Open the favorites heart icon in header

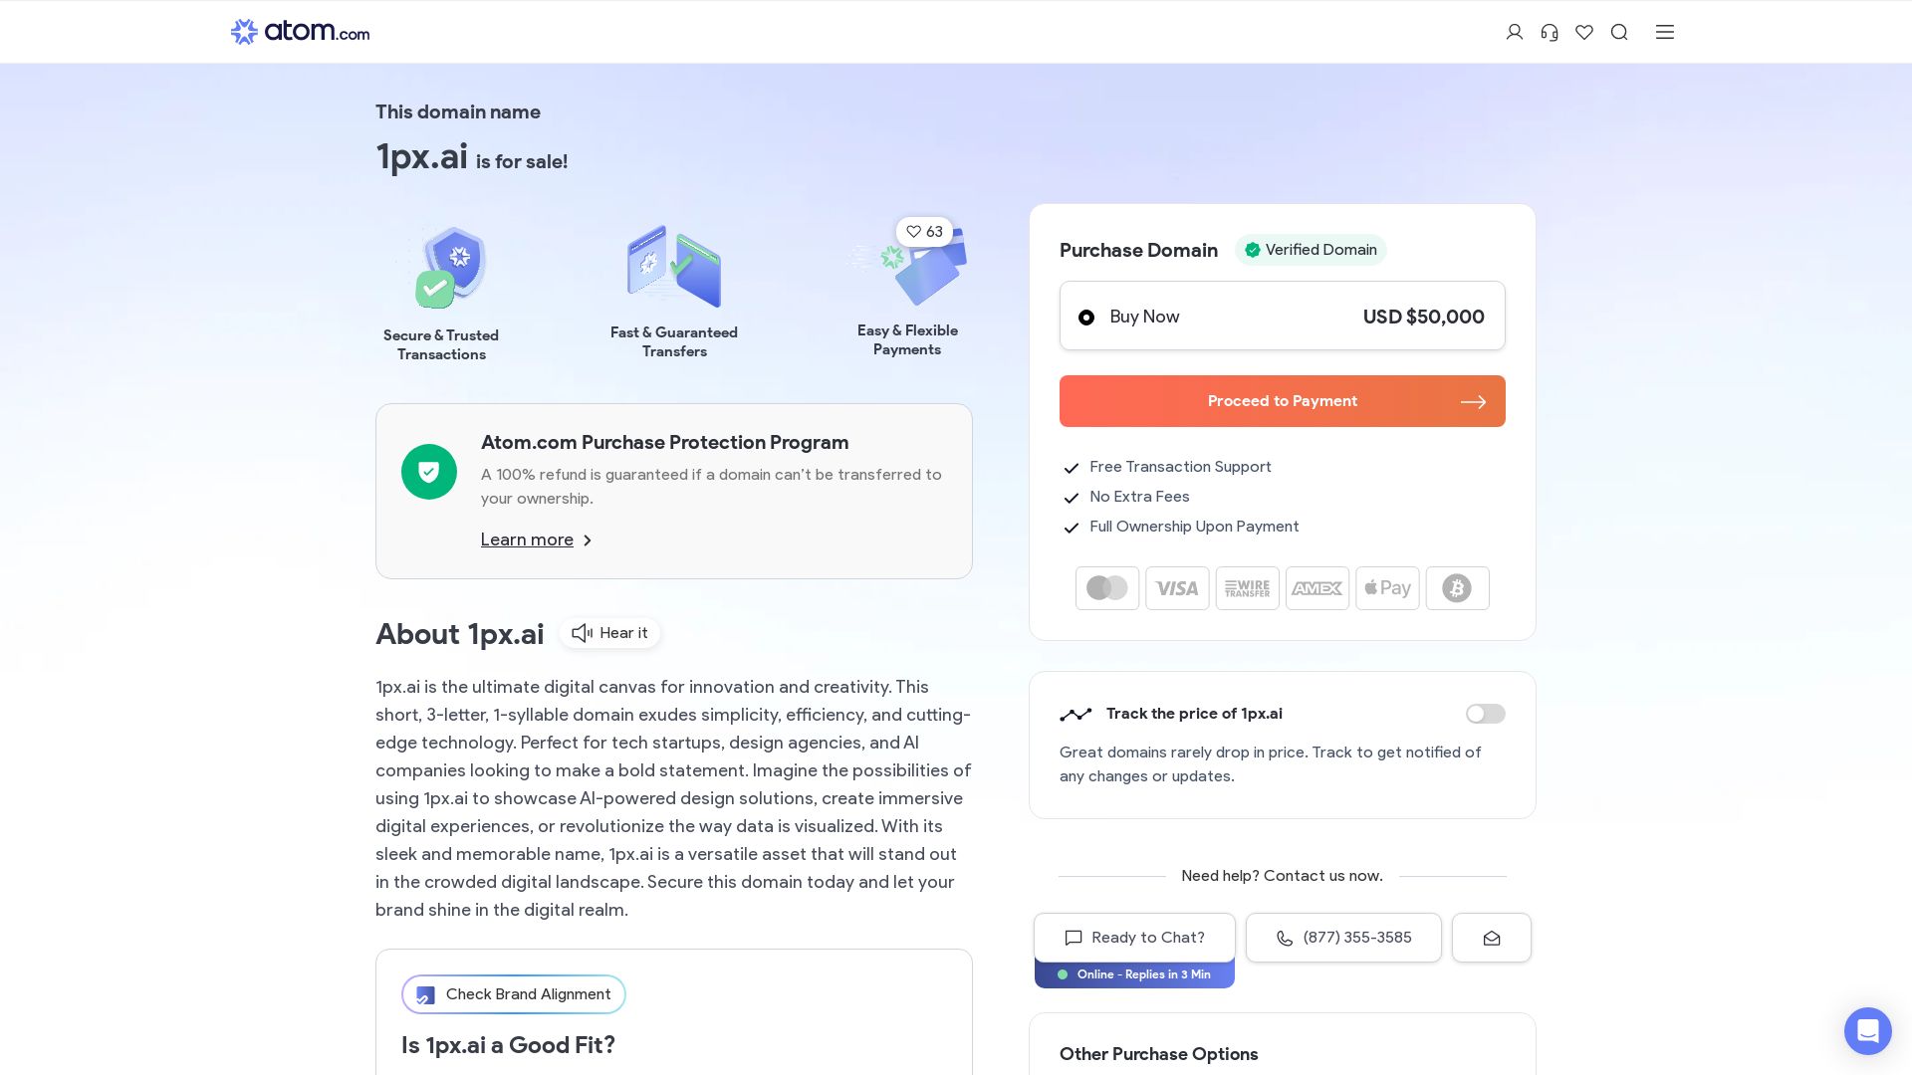click(1584, 32)
